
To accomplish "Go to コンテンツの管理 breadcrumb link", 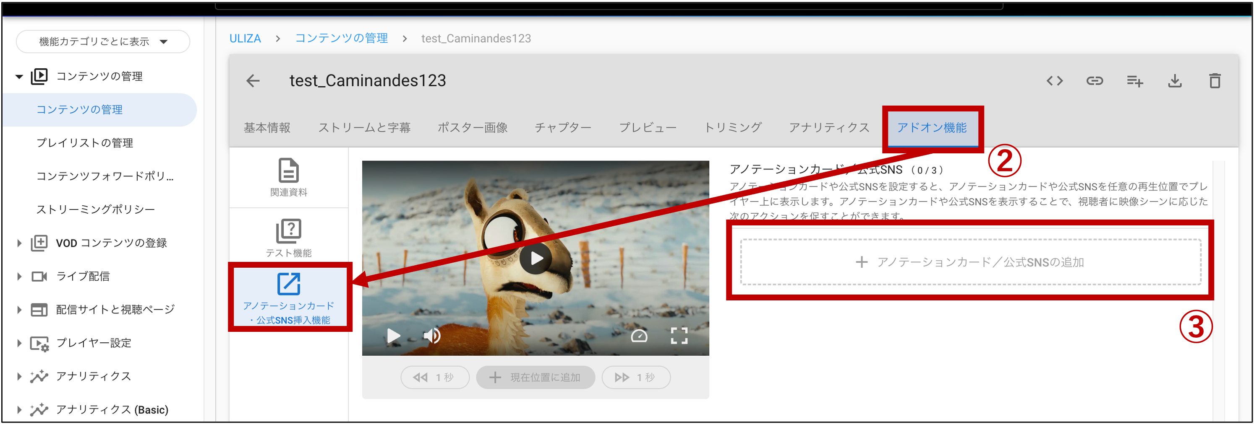I will [341, 39].
